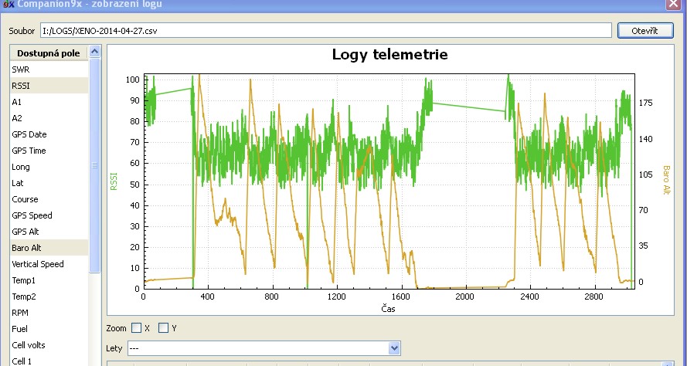
Task: Select the RPM field
Action: click(x=20, y=313)
